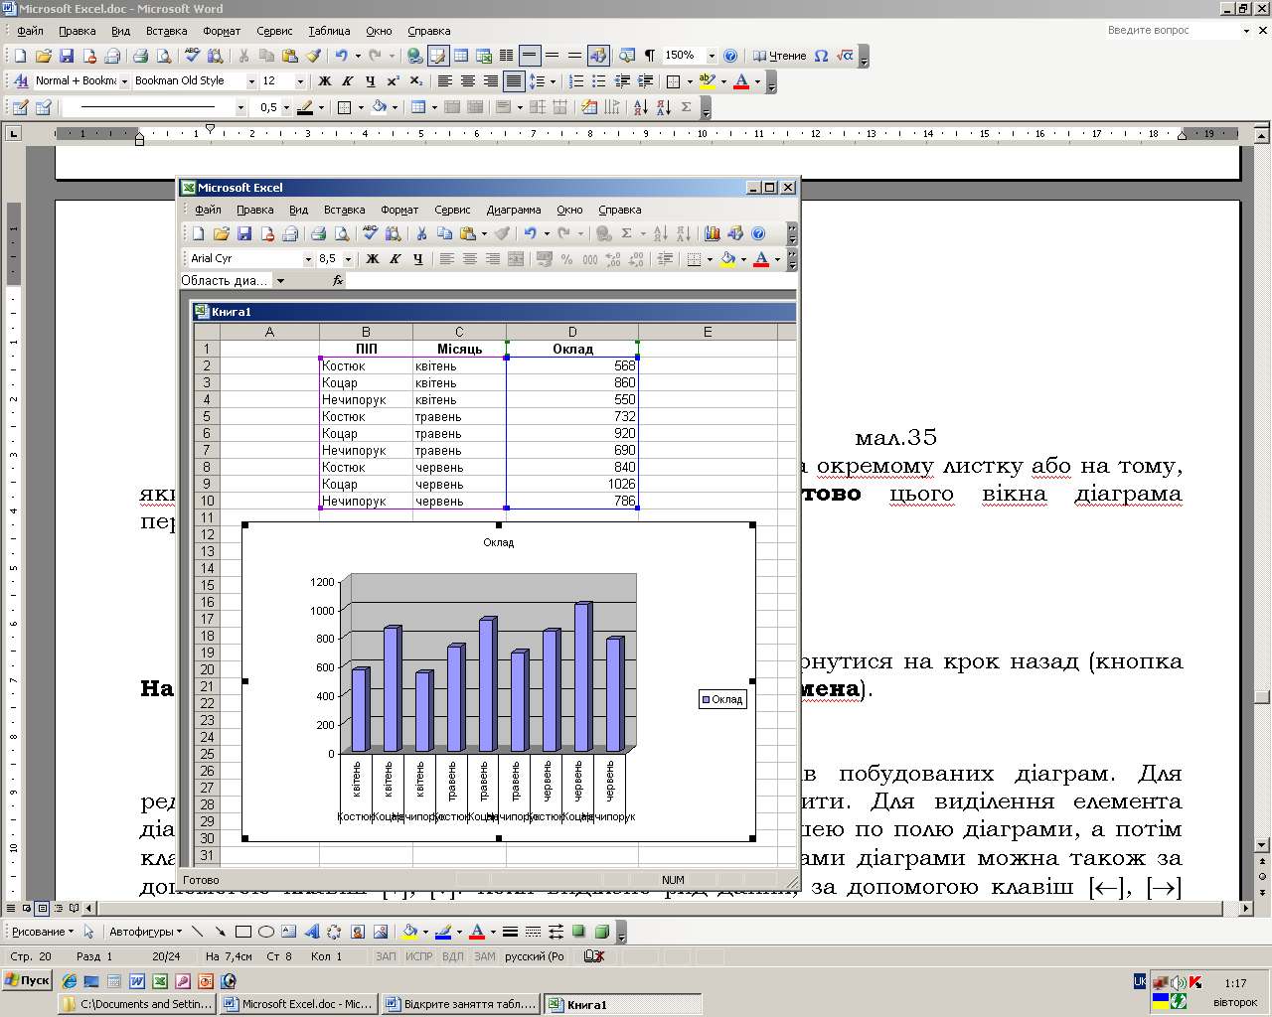Click New document icon in Word toolbar

point(20,56)
